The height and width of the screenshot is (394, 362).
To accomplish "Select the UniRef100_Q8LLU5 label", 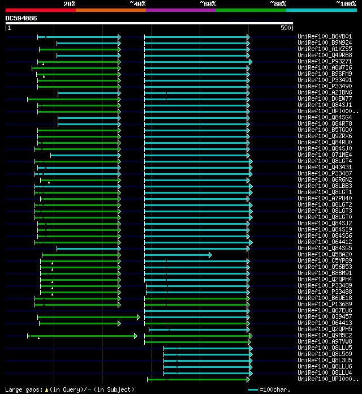I will [x=325, y=348].
